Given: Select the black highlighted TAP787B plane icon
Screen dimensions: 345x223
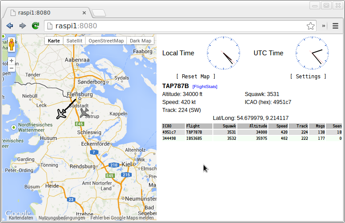Looking at the screenshot, I should pyautogui.click(x=61, y=114).
